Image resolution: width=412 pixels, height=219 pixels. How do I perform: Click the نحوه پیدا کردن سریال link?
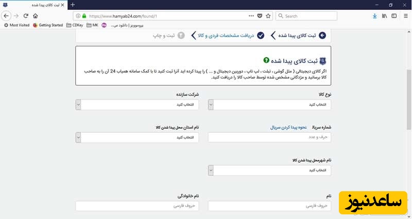point(289,127)
